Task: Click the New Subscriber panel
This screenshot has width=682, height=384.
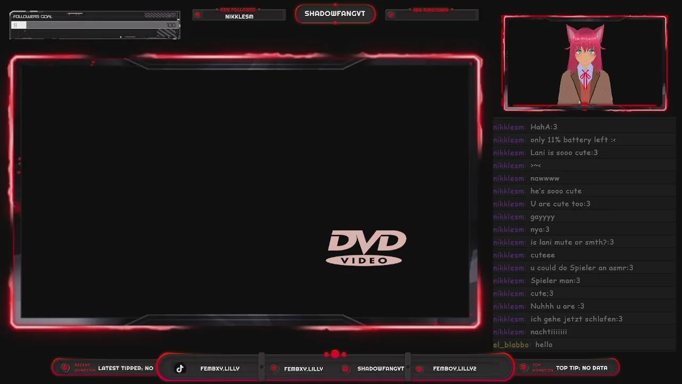Action: (432, 14)
